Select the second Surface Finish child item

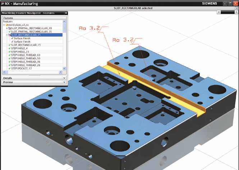pyautogui.click(x=22, y=42)
